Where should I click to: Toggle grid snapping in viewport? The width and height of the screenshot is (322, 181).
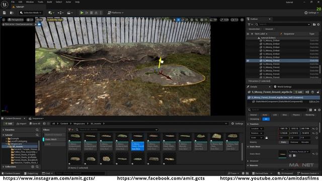(202, 20)
